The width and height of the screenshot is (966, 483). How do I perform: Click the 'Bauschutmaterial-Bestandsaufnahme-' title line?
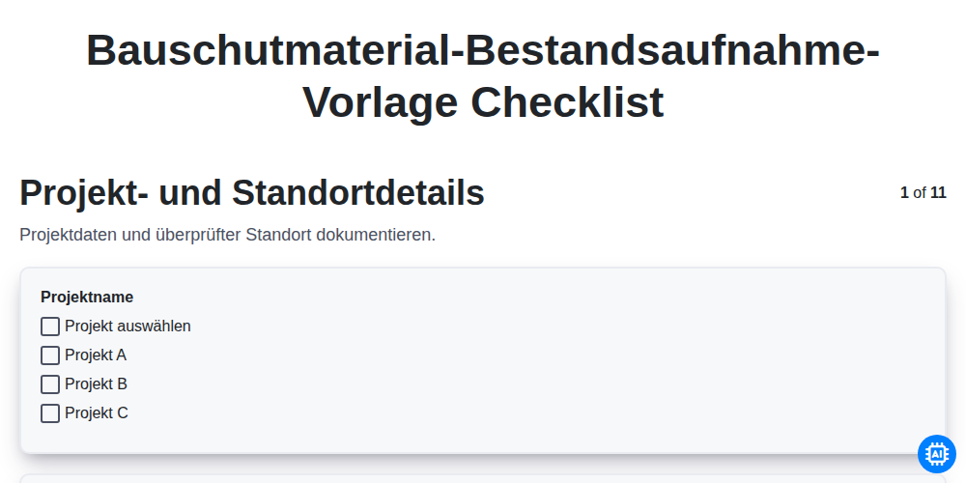[483, 50]
